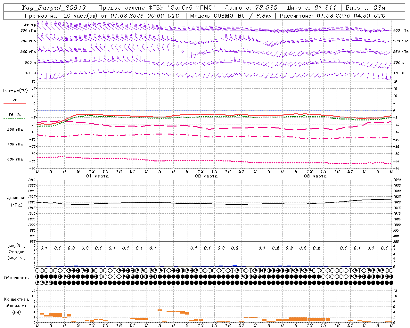Click the Модель COSMO-RU / 6.6км label
The image size is (410, 328).
231,16
